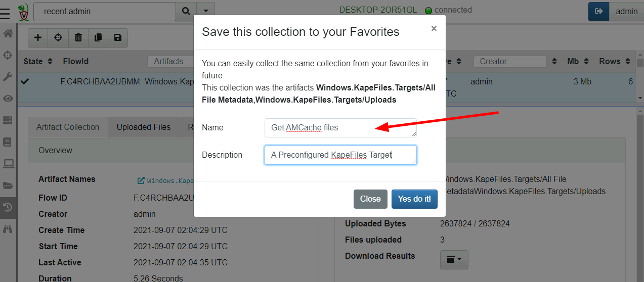Open the binoculars icon in sidebar
644x282 pixels.
8,228
